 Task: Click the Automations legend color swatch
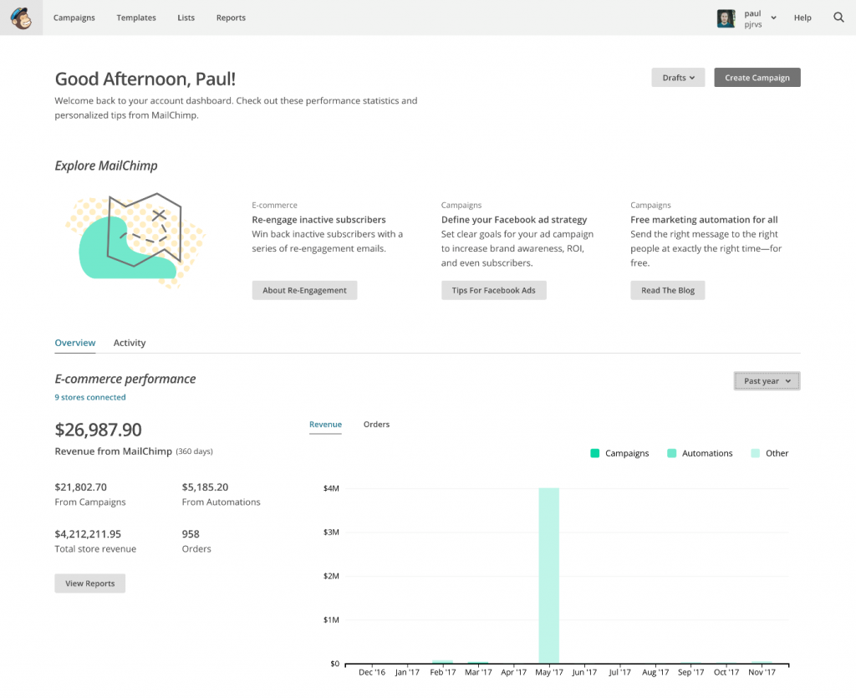(672, 453)
